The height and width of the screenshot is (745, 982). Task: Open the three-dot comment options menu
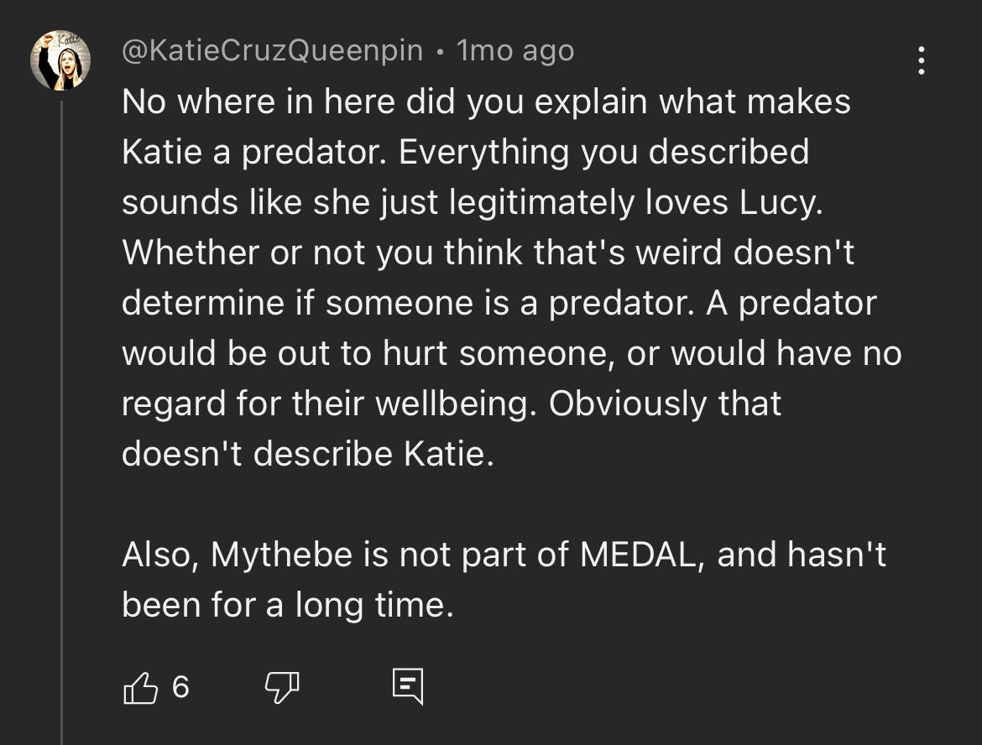coord(922,60)
